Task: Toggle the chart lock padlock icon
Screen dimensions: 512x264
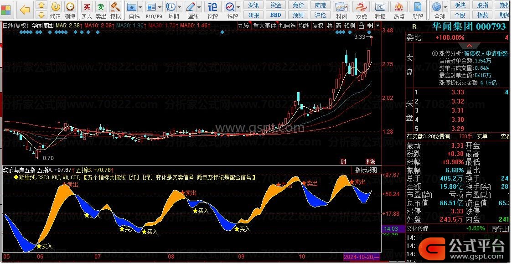Action: 361,26
